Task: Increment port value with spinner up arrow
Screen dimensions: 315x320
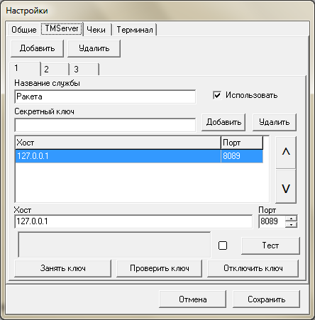Action: pyautogui.click(x=291, y=219)
